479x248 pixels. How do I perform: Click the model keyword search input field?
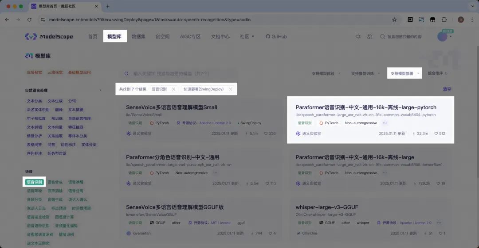(179, 74)
